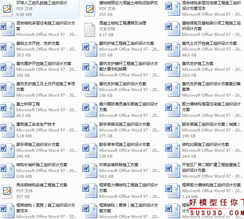
Task: Click Word icon of 基坑支护施工及土方开挖施工专项方案
Action: pos(7,89)
